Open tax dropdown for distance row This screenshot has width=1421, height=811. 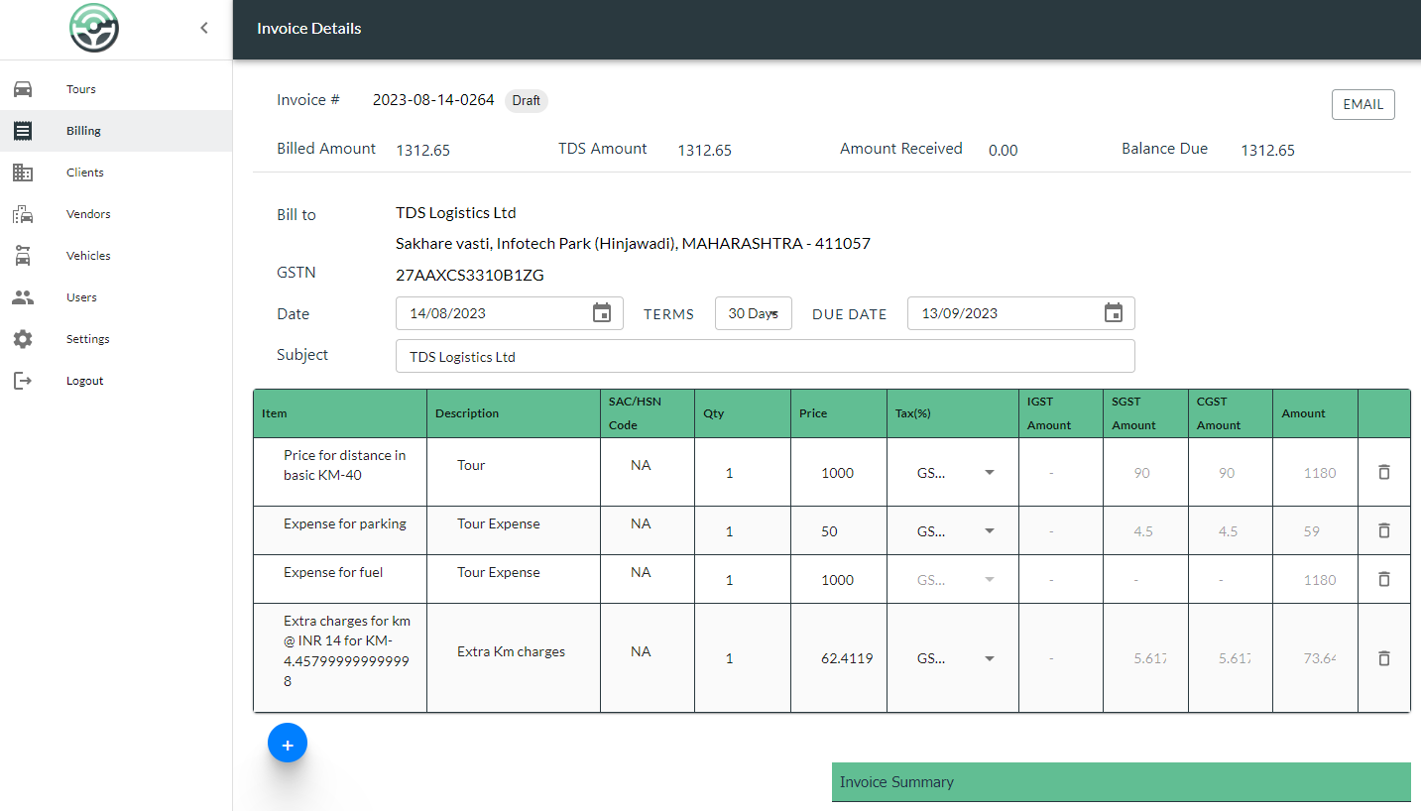pyautogui.click(x=957, y=473)
